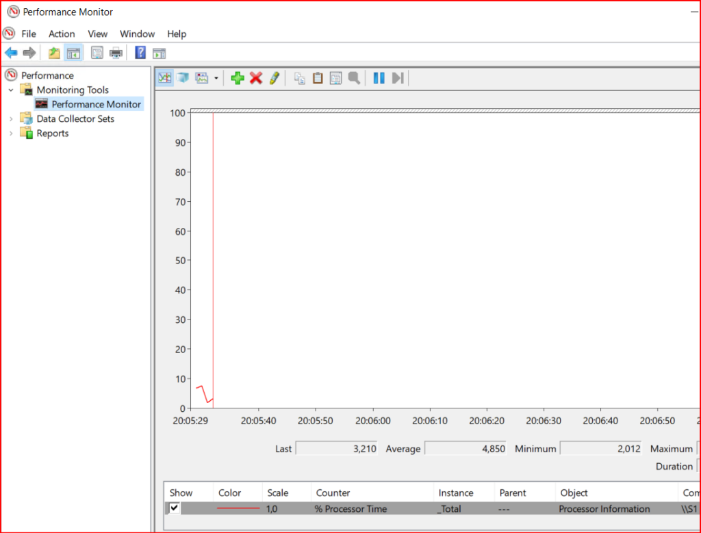Click the red color line of % Processor Time

[x=238, y=508]
